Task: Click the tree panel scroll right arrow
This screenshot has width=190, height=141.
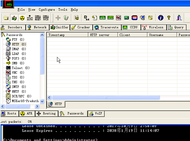Action: 37,106
